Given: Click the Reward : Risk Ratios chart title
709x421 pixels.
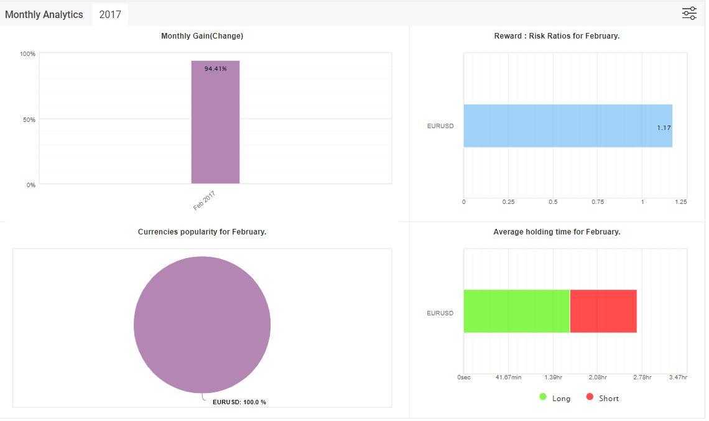Looking at the screenshot, I should [x=557, y=36].
